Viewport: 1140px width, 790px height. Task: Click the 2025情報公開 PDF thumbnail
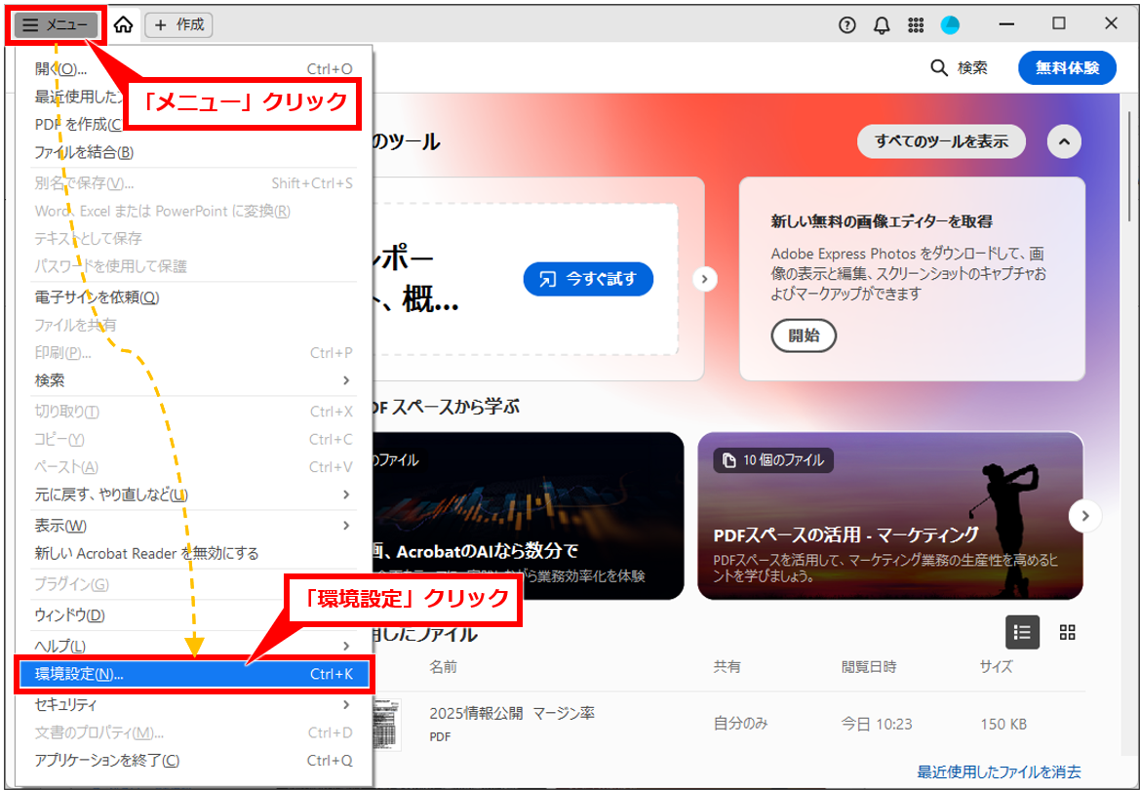click(387, 724)
